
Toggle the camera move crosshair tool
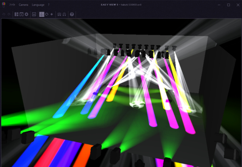click(42, 14)
